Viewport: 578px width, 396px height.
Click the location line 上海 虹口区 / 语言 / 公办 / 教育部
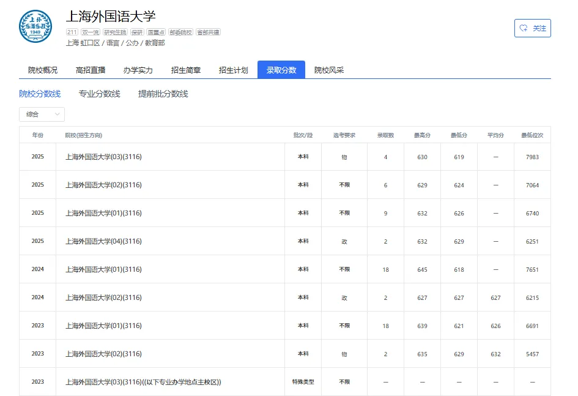point(116,43)
